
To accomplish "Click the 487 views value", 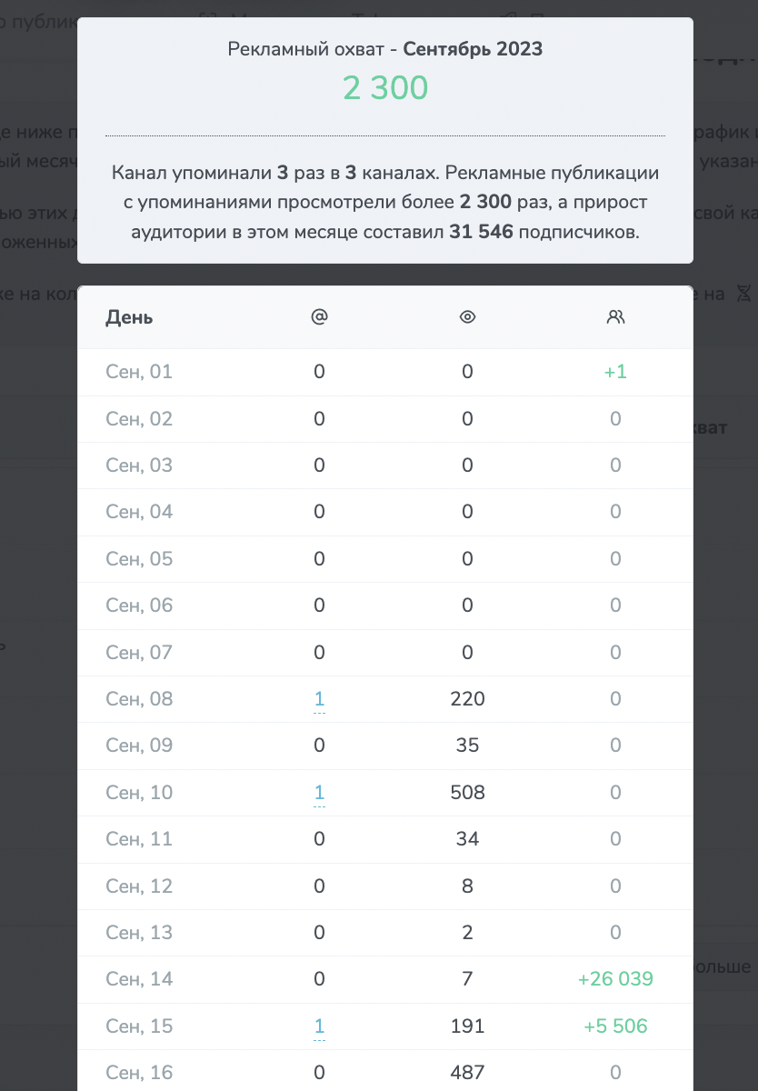I will pyautogui.click(x=467, y=1073).
